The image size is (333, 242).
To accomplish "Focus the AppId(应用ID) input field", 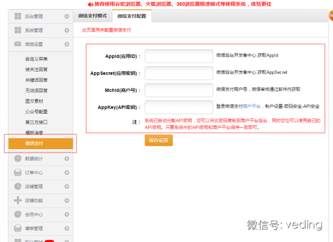I will point(179,56).
